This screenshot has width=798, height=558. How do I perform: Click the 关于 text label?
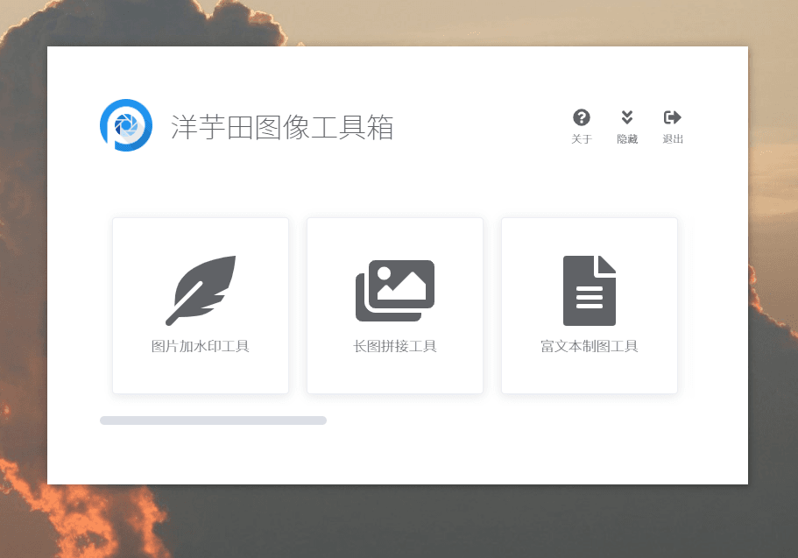tap(581, 139)
